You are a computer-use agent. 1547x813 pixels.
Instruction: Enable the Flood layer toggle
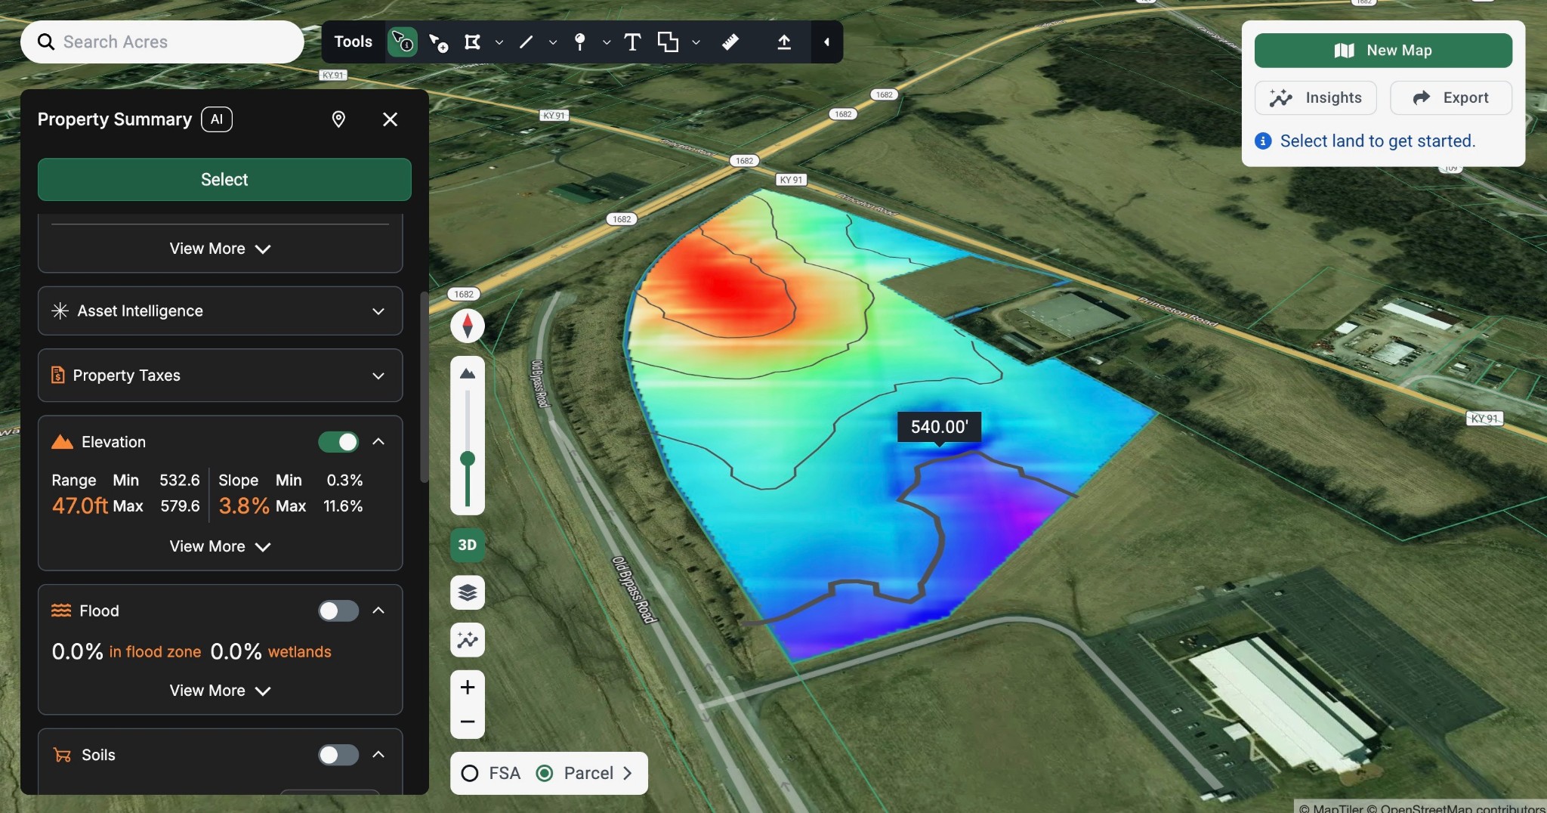338,611
